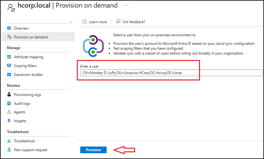
Task: Select Insights in the Monitor section
Action: [x=20, y=121]
